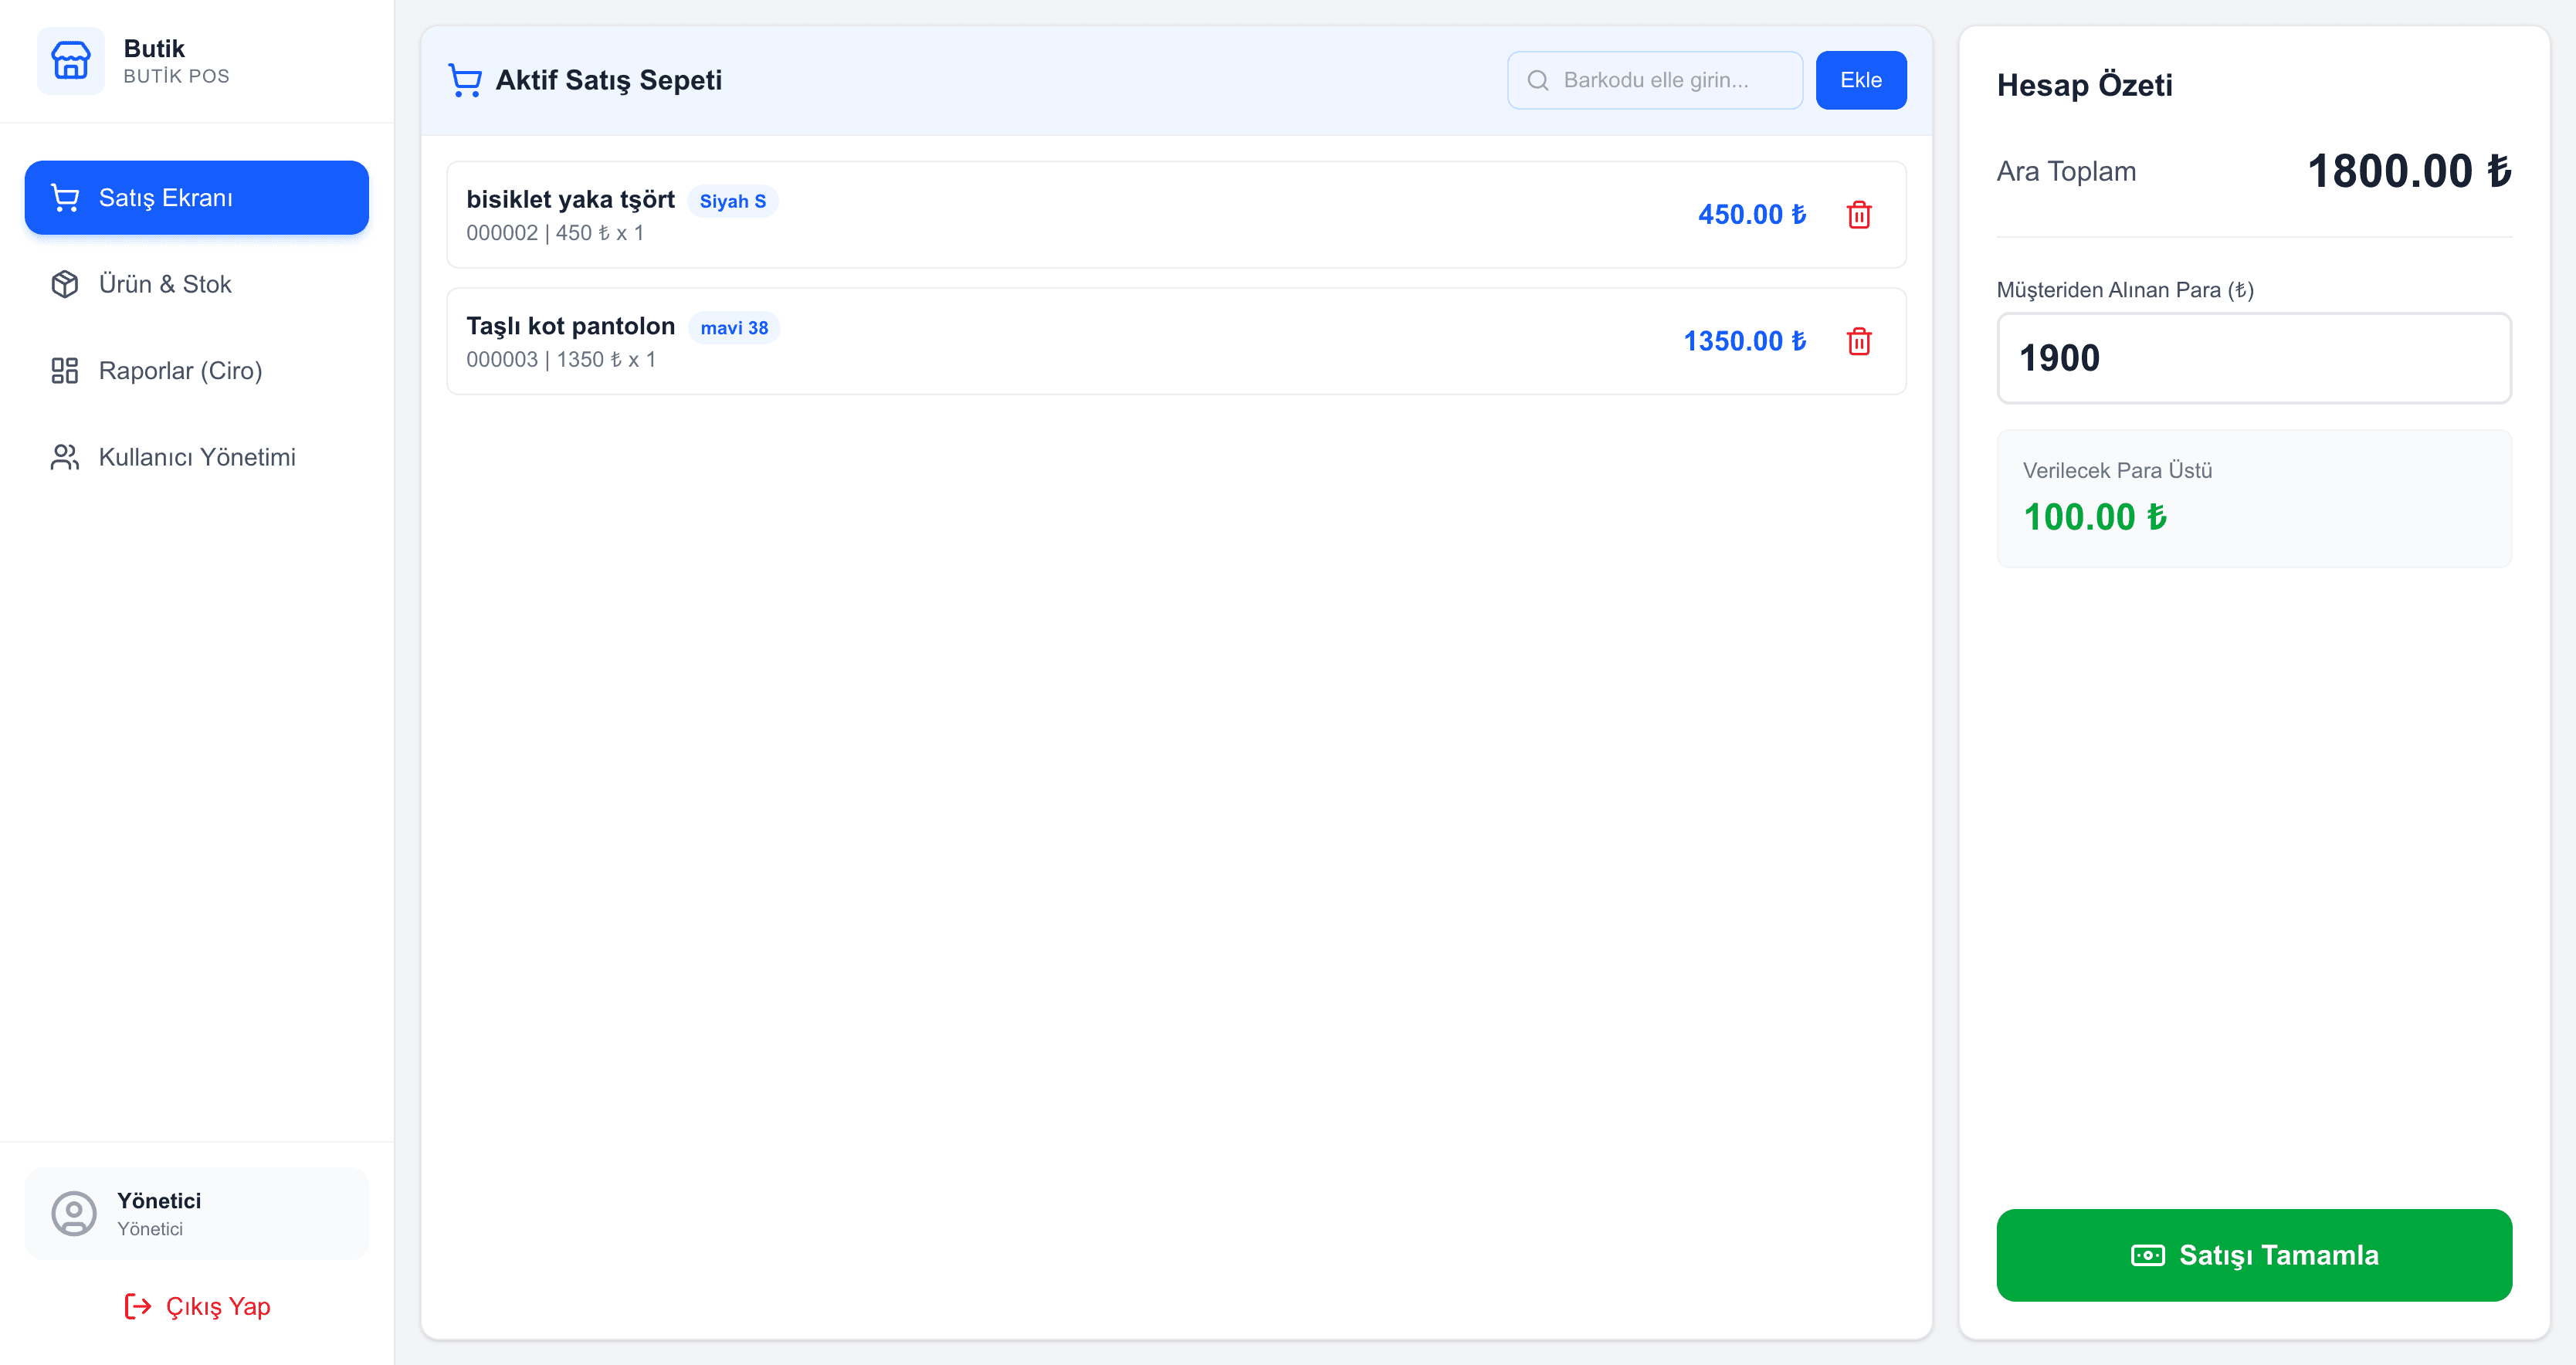This screenshot has height=1365, width=2576.
Task: Remove Taşlı kot pantolon from cart
Action: [1859, 342]
